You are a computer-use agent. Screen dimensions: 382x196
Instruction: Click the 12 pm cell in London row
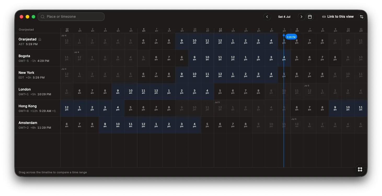[156, 92]
